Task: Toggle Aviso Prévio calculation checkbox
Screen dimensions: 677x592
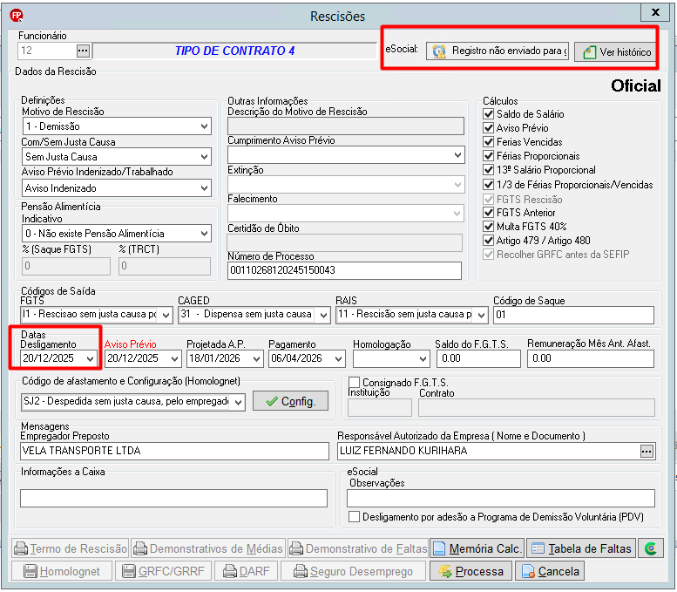Action: click(488, 128)
